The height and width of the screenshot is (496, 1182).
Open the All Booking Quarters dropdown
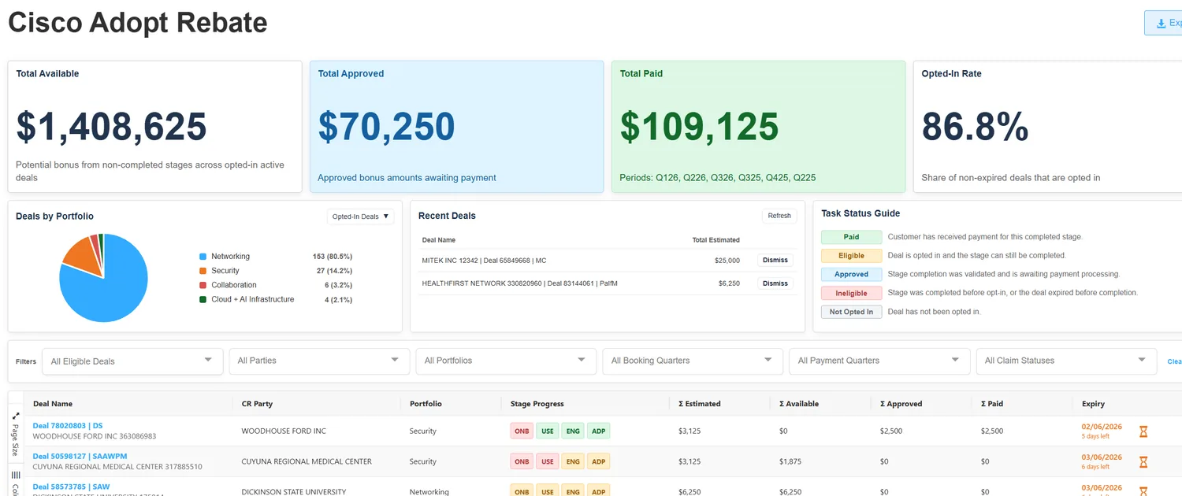[693, 361]
